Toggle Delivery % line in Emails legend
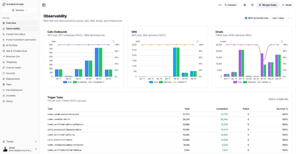Screen dimensions: 296x154 tap(264, 82)
